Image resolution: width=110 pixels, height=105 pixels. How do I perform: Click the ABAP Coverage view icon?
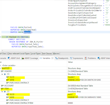pos(23,58)
